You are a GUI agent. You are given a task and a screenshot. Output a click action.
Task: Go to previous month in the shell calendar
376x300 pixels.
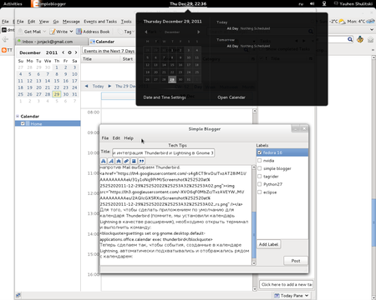point(146,32)
